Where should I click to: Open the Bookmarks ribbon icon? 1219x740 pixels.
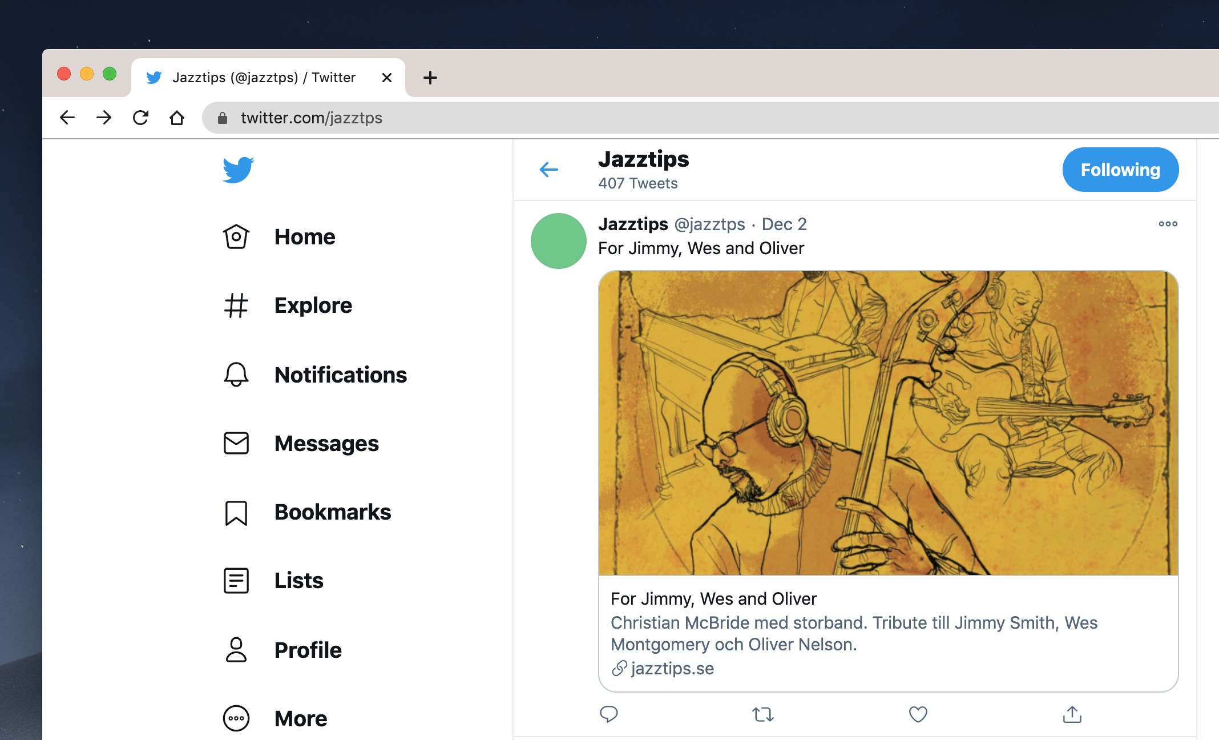236,513
